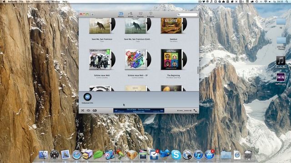291x163 pixels.
Task: Open the Records menu in menu bar
Action: [12, 1]
